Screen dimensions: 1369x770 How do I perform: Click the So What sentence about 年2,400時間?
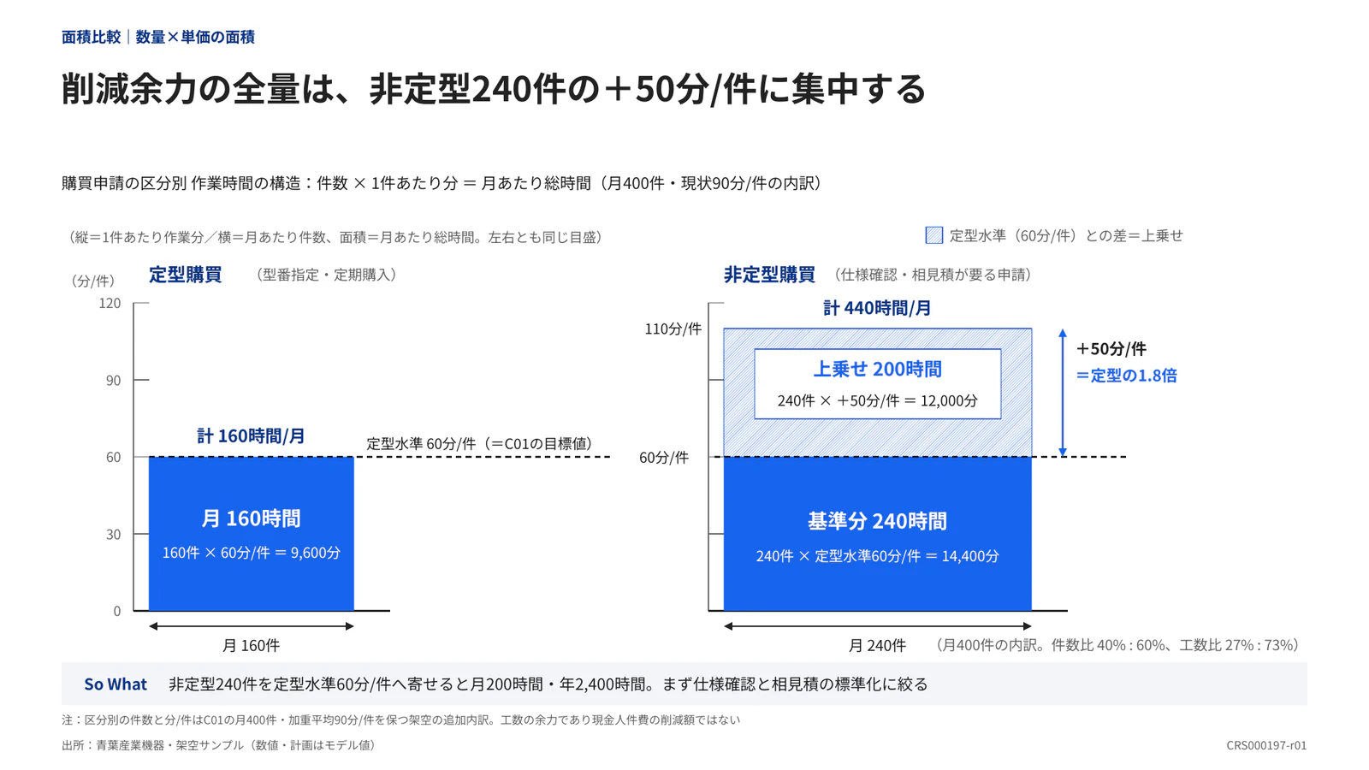(x=548, y=684)
